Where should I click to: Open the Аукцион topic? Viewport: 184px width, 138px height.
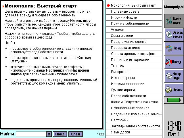(x=118, y=30)
